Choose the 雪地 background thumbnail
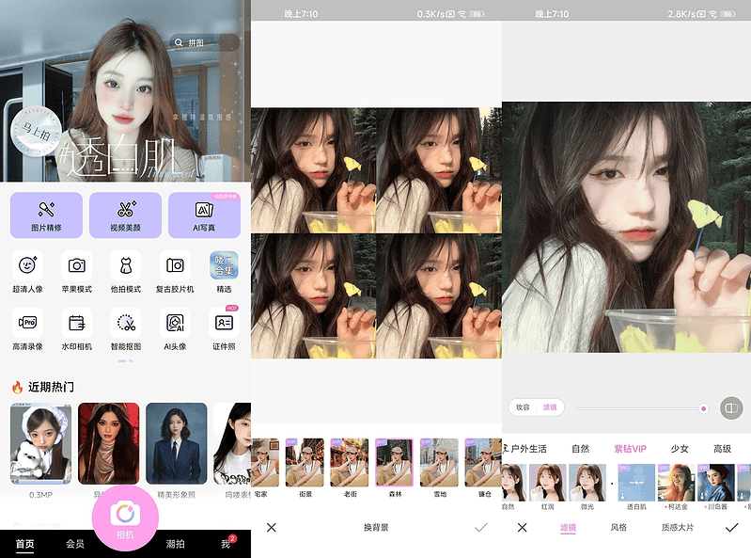The width and height of the screenshot is (751, 558). tap(439, 463)
